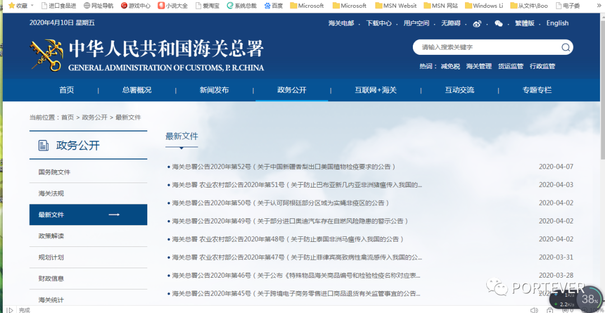Switch to 繁體版 traditional version
The height and width of the screenshot is (313, 605).
tap(525, 23)
